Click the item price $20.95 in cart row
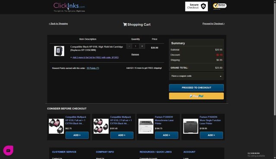276x159 pixels. tap(154, 48)
